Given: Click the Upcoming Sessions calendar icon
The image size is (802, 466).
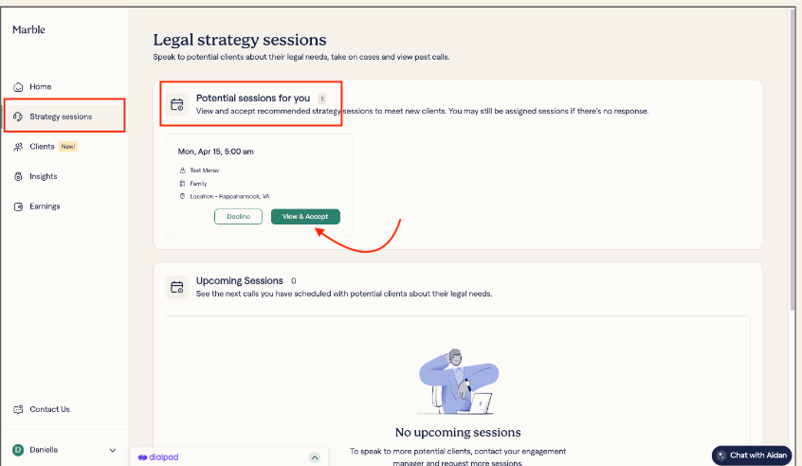Looking at the screenshot, I should click(x=176, y=287).
